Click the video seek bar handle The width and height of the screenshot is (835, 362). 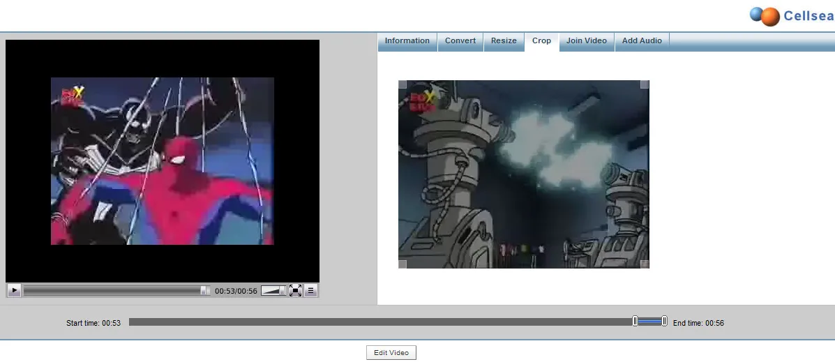click(x=204, y=291)
